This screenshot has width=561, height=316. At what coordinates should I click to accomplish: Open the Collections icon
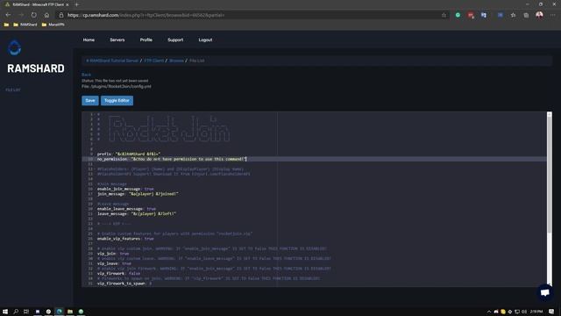(526, 15)
